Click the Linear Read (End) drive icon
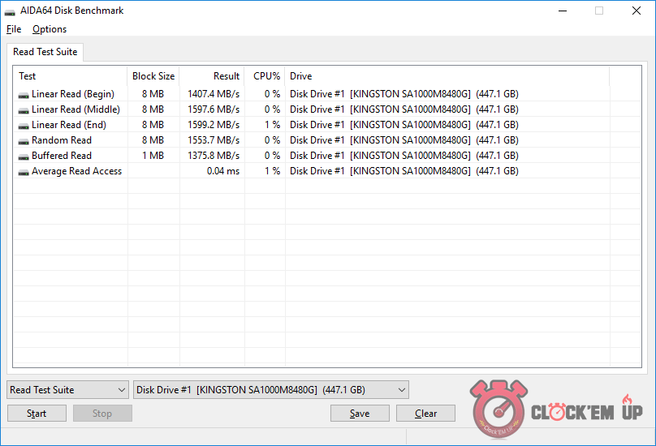The image size is (656, 446). tap(24, 125)
